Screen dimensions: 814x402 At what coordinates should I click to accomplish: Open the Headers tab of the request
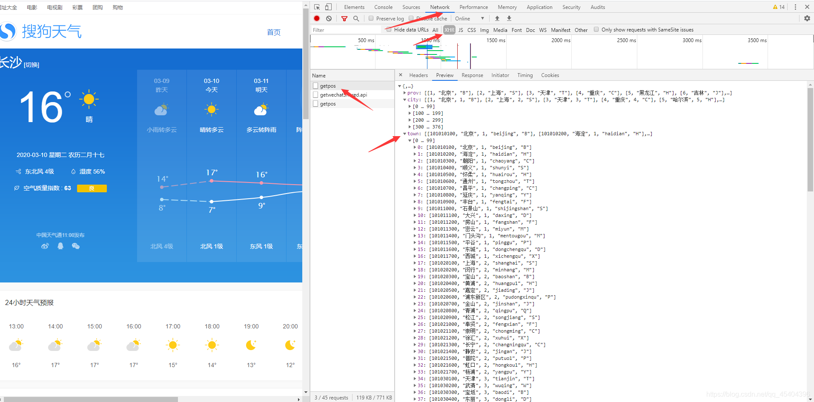click(418, 75)
